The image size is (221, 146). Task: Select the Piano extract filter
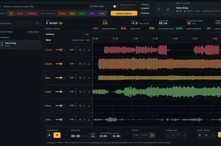point(92,14)
